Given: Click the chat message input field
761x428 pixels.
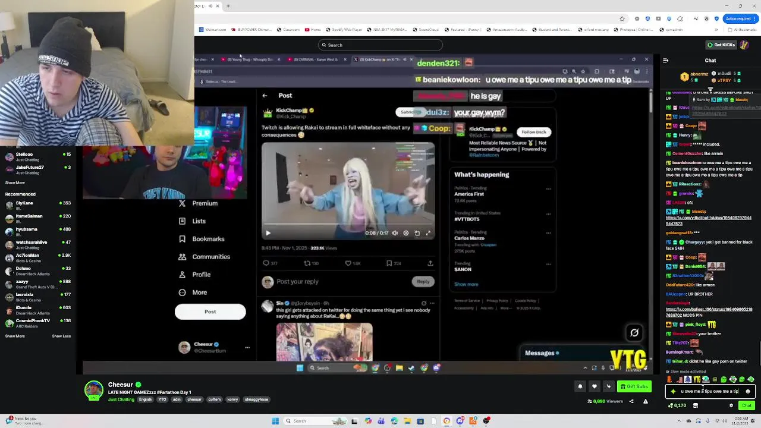Looking at the screenshot, I should [x=710, y=391].
